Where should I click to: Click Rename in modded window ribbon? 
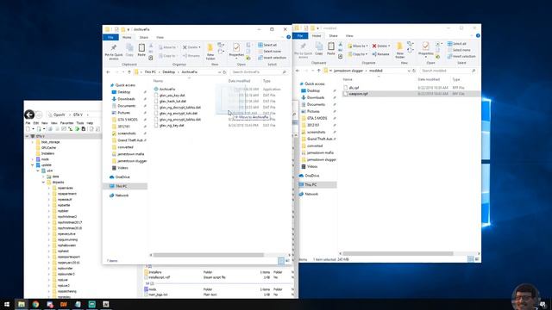[x=381, y=54]
